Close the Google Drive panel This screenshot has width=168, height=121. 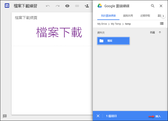(161, 6)
